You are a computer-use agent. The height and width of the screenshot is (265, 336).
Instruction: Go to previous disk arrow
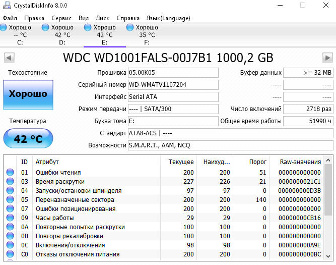click(x=9, y=58)
